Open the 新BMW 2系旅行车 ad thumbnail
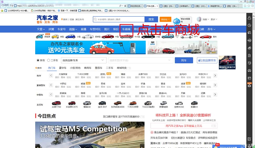 click(227, 62)
